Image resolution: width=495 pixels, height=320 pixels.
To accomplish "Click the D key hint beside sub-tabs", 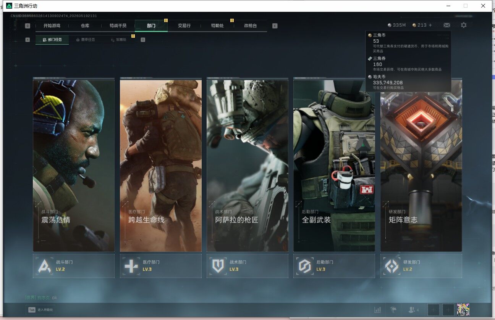I will coord(143,40).
